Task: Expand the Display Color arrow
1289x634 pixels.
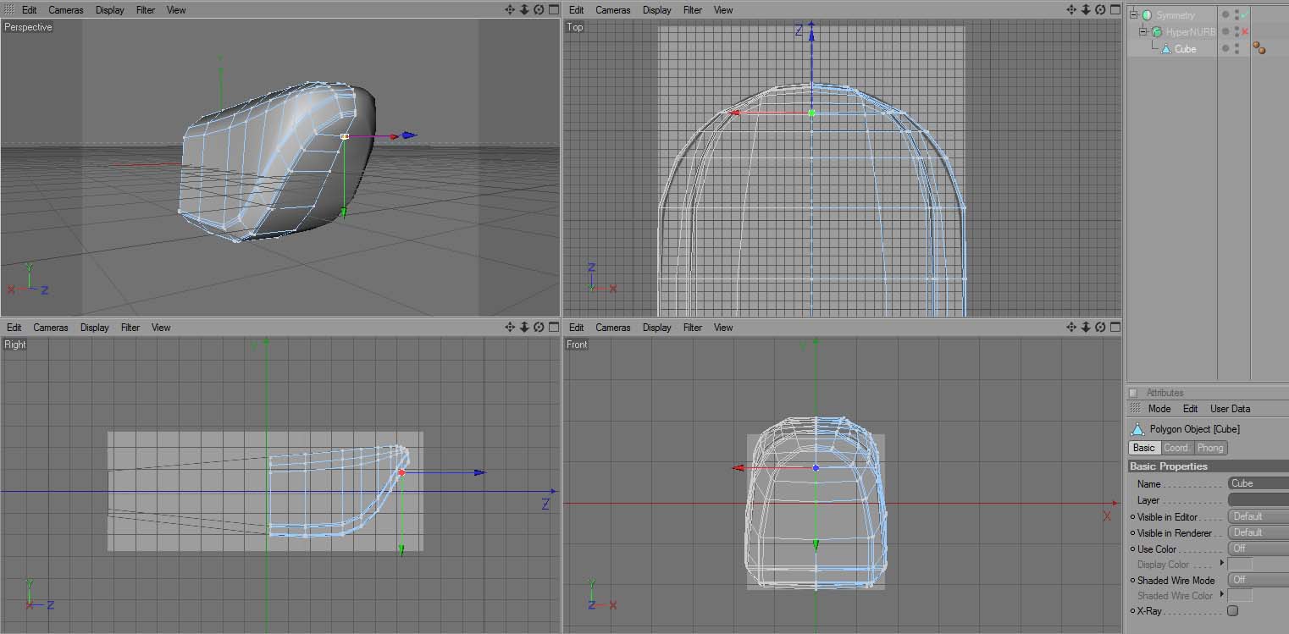Action: tap(1221, 563)
